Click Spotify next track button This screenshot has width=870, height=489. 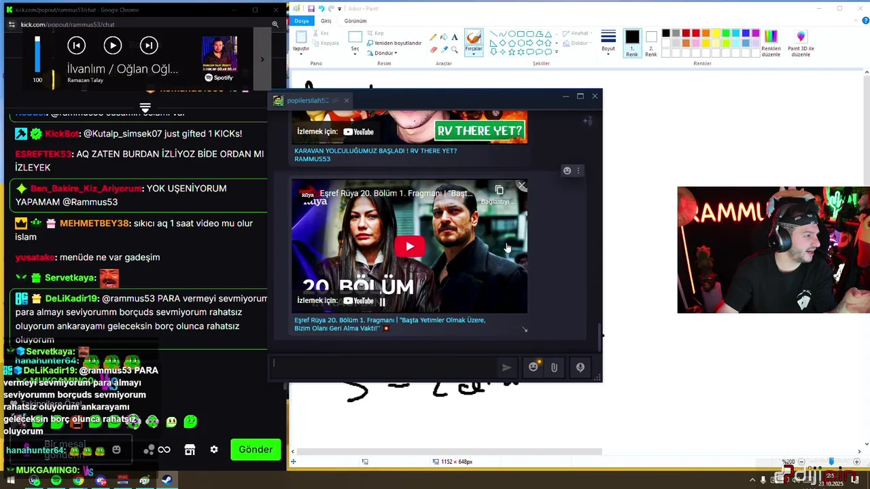[149, 46]
